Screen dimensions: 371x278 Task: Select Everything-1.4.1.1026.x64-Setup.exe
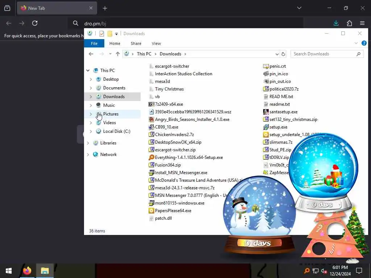tap(189, 157)
